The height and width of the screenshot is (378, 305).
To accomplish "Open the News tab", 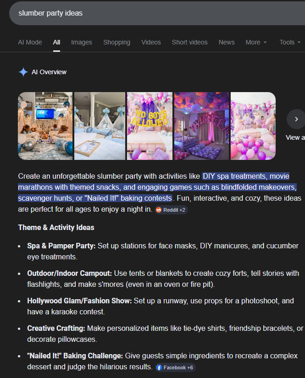I will [227, 42].
